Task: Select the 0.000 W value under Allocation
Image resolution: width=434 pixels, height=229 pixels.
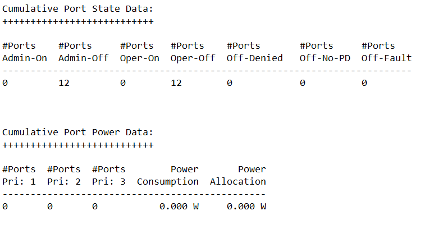Action: tap(246, 207)
